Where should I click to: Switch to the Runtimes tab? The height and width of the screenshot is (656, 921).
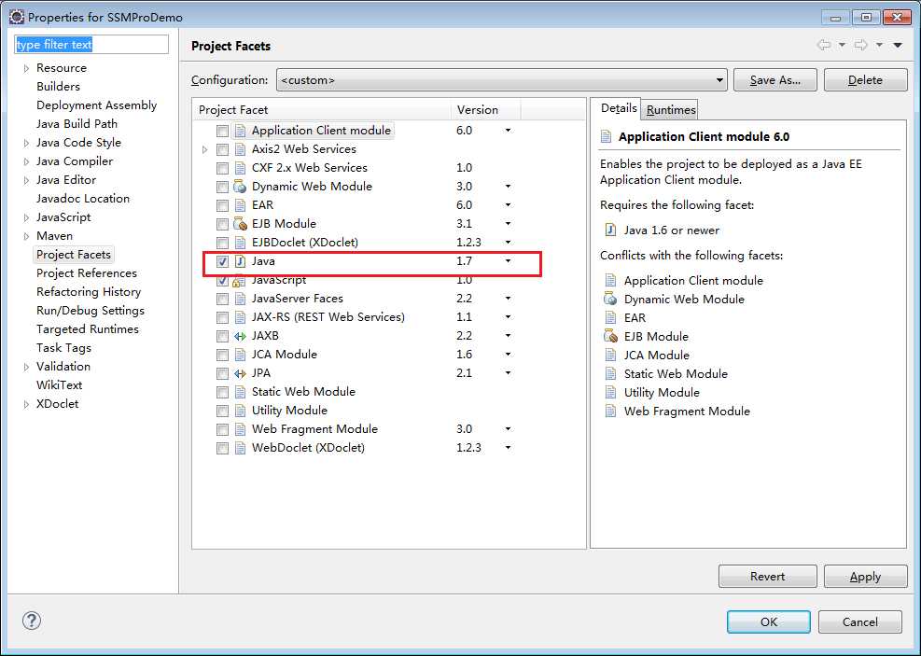[671, 110]
